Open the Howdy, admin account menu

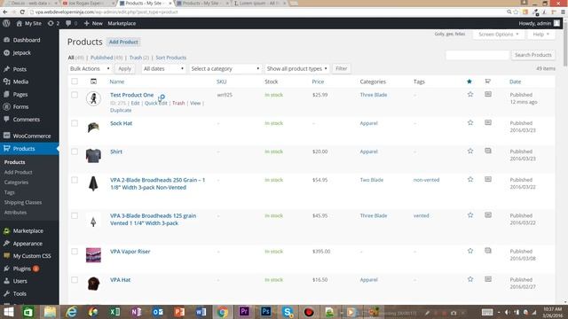click(539, 24)
